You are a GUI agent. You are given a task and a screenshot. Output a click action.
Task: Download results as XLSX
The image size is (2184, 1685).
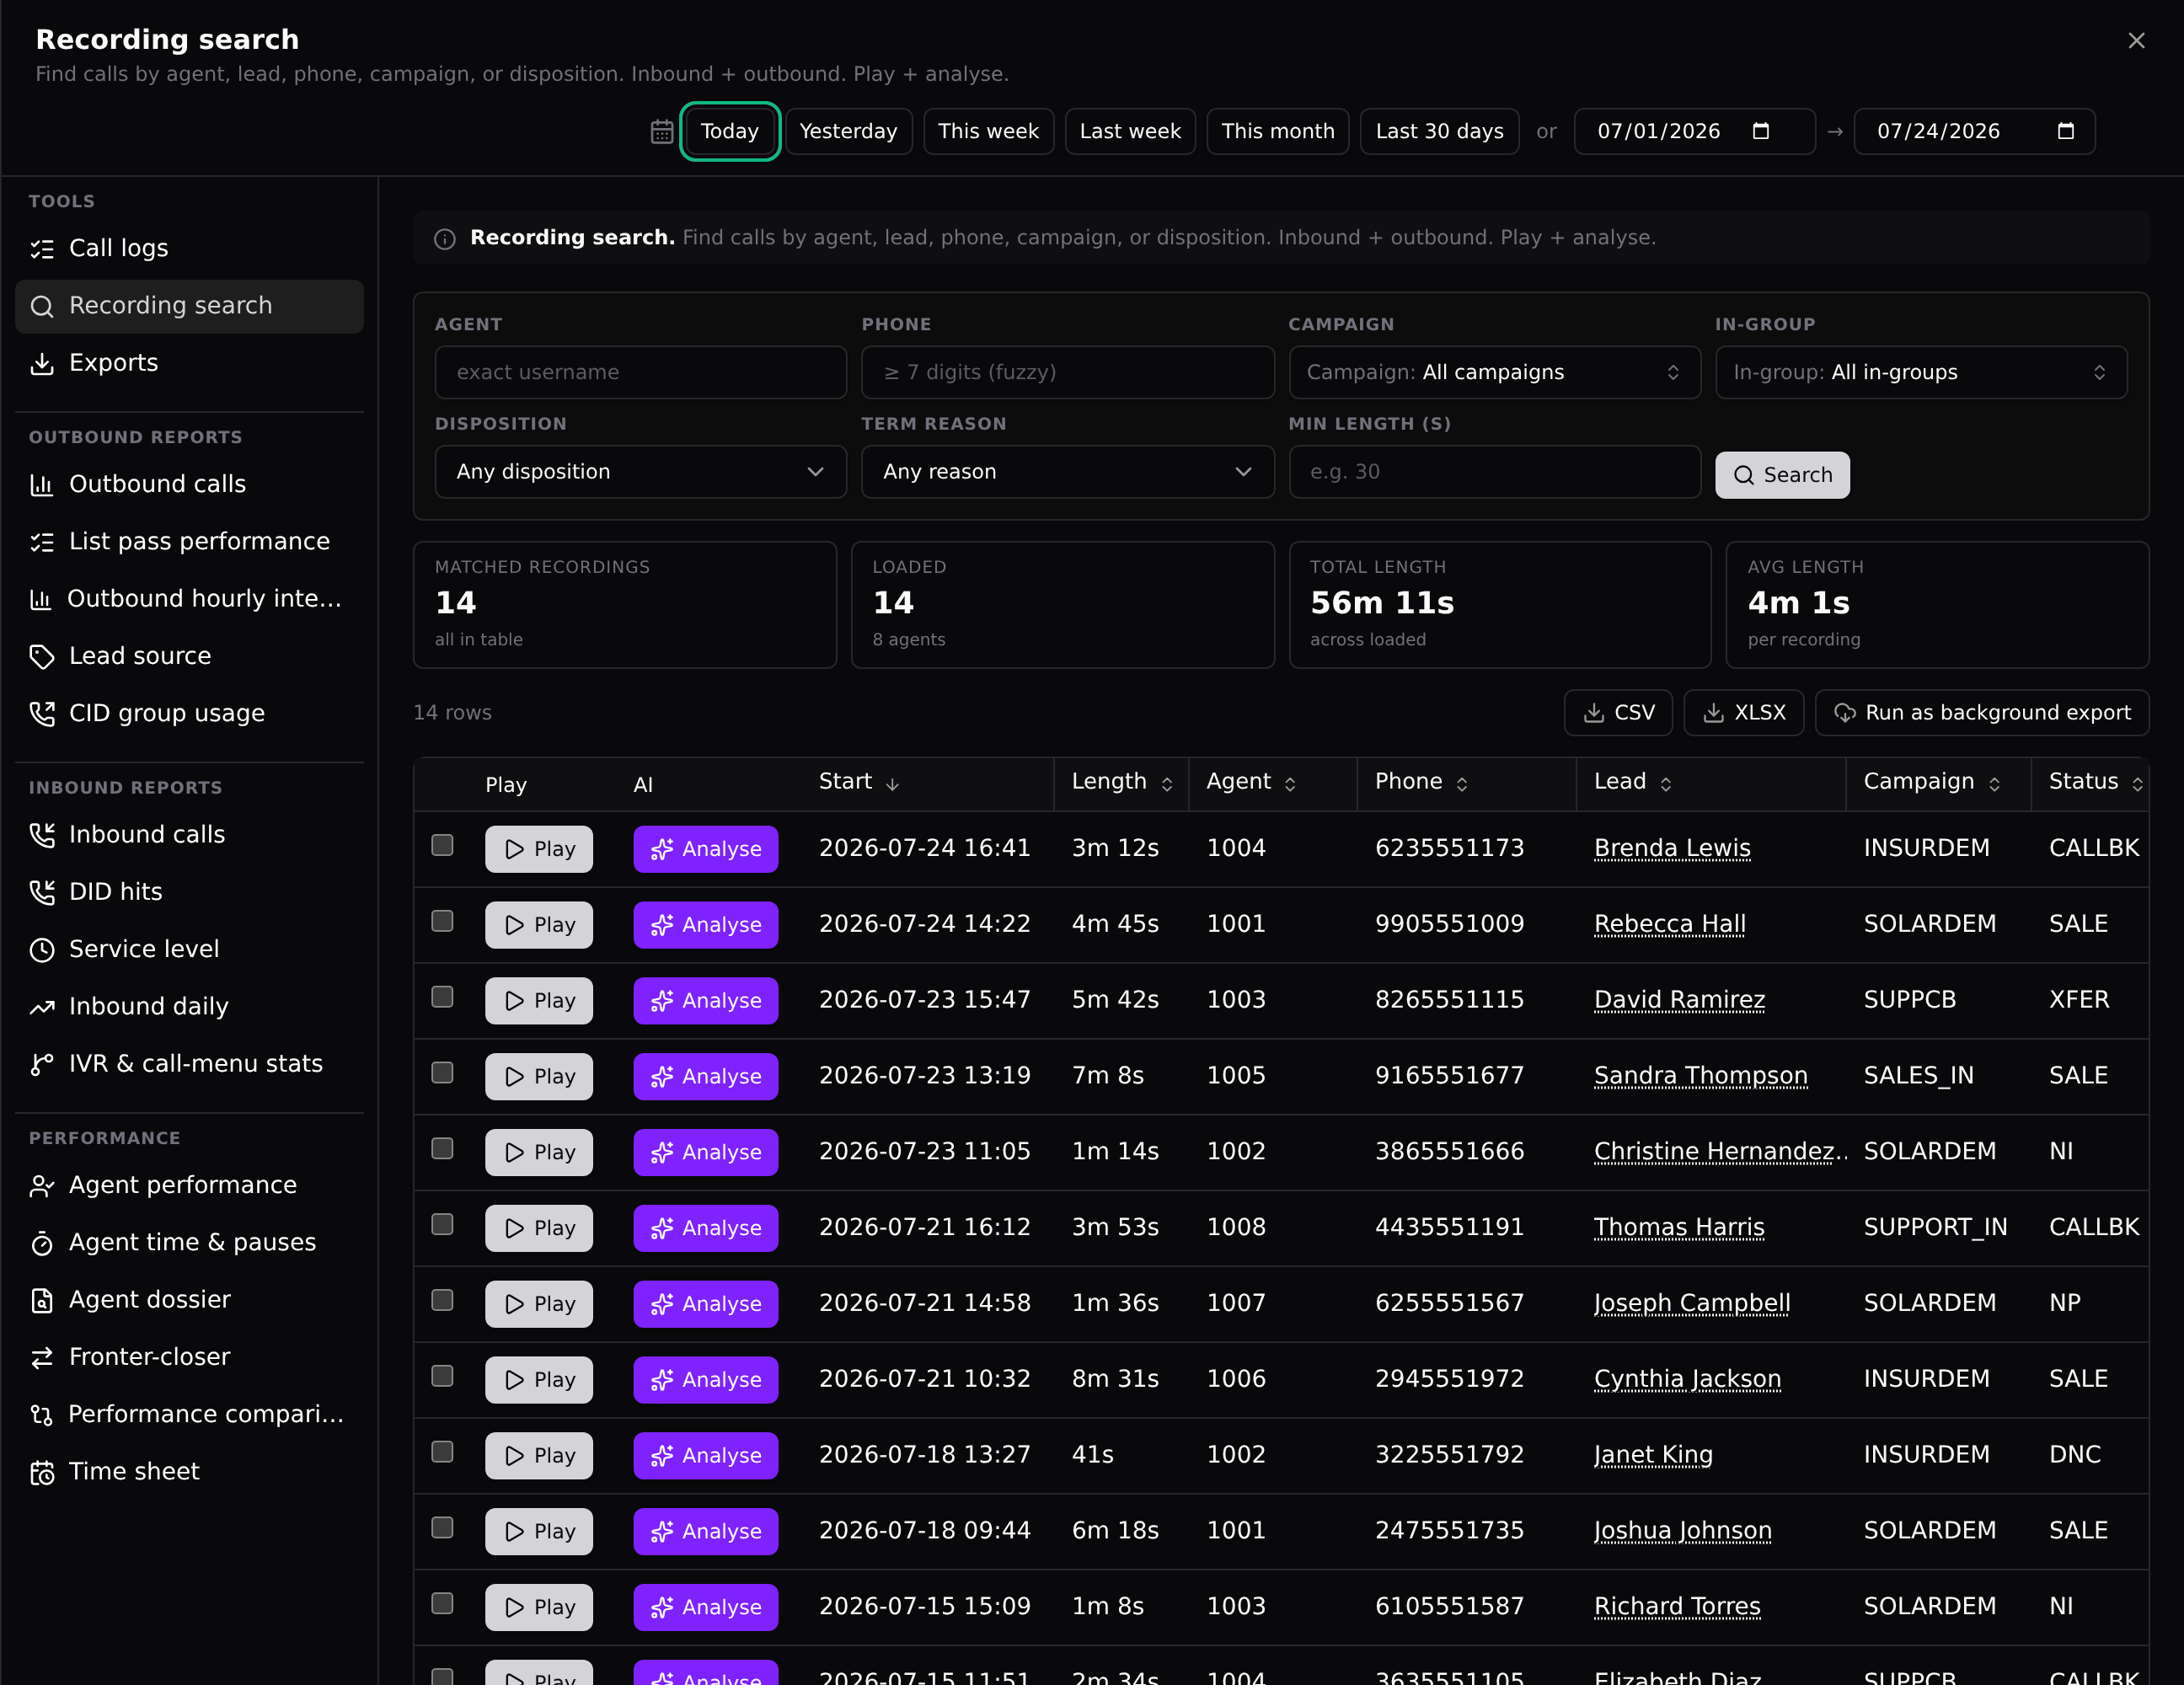click(1743, 713)
